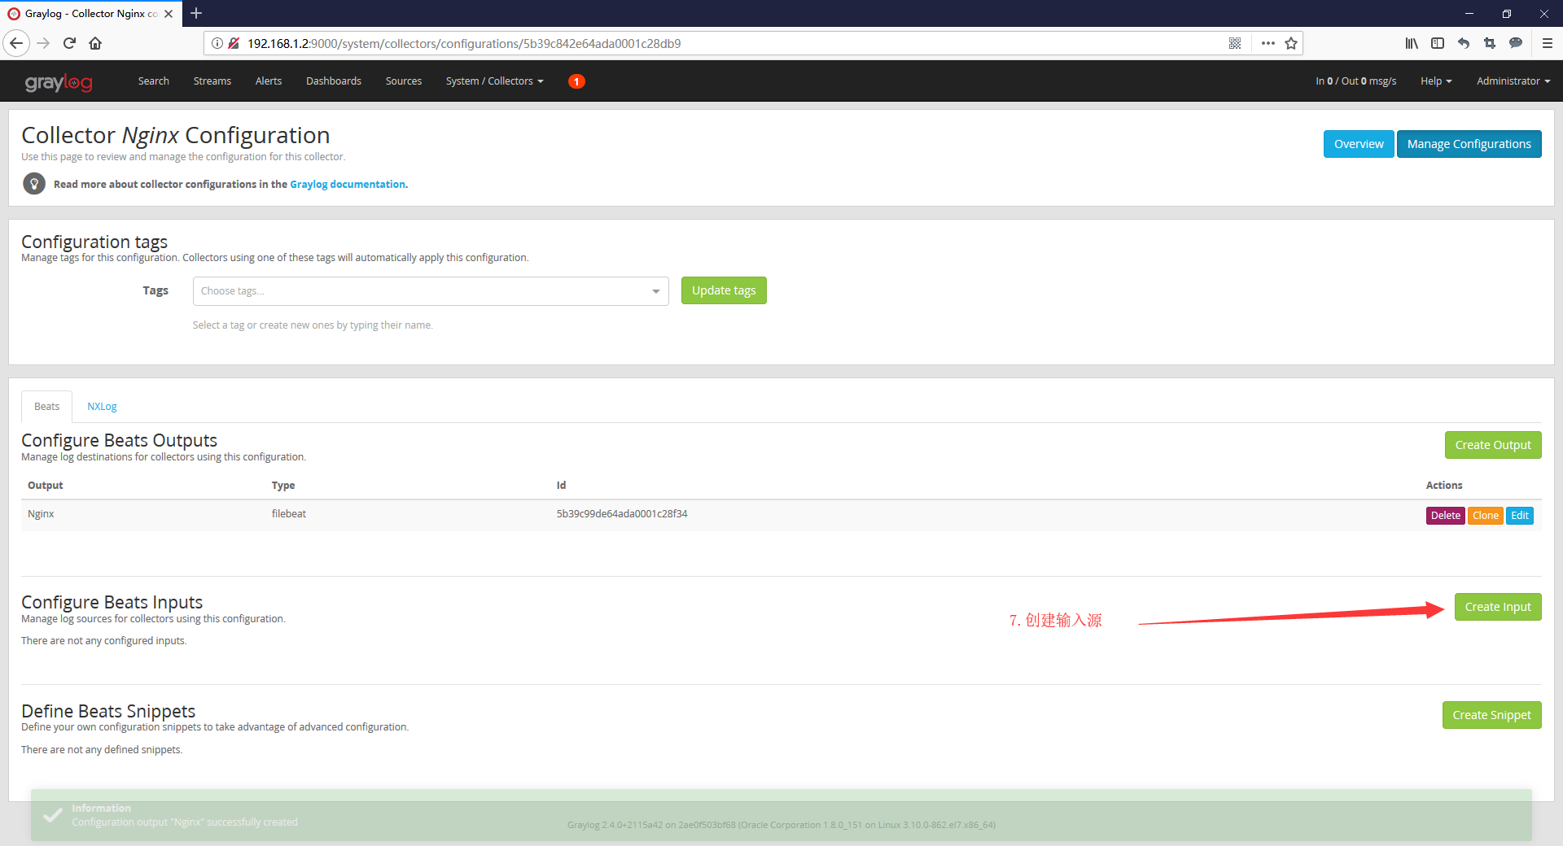Open a new browser tab

point(196,13)
